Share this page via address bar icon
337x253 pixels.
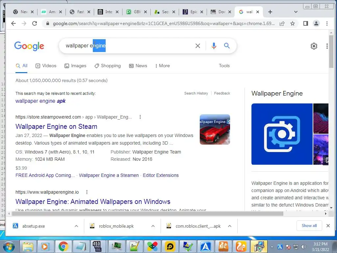coord(282,23)
